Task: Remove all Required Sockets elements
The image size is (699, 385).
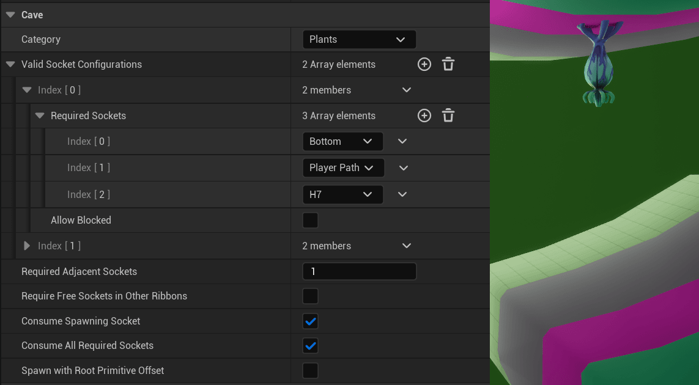Action: 448,116
